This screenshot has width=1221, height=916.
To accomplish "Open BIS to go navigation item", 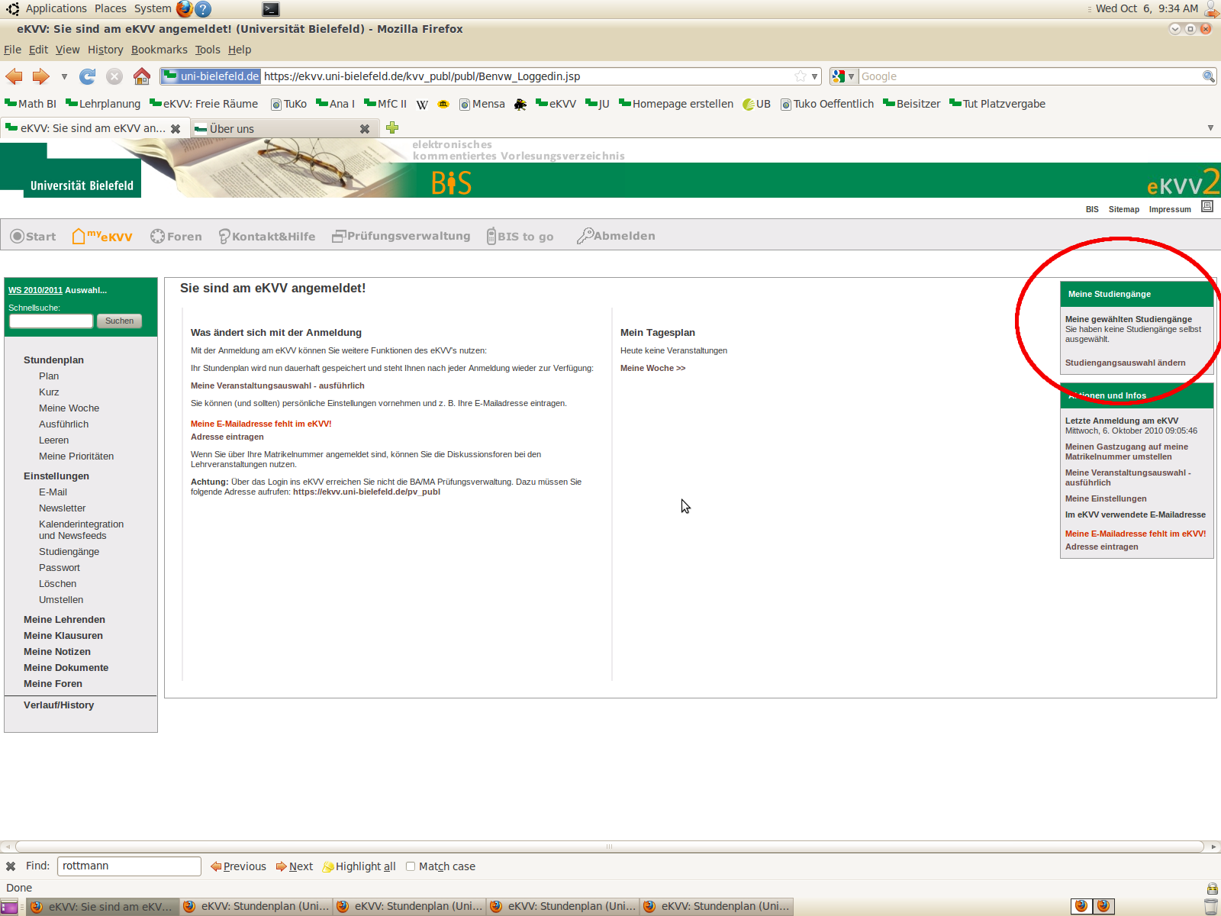I will [x=520, y=237].
